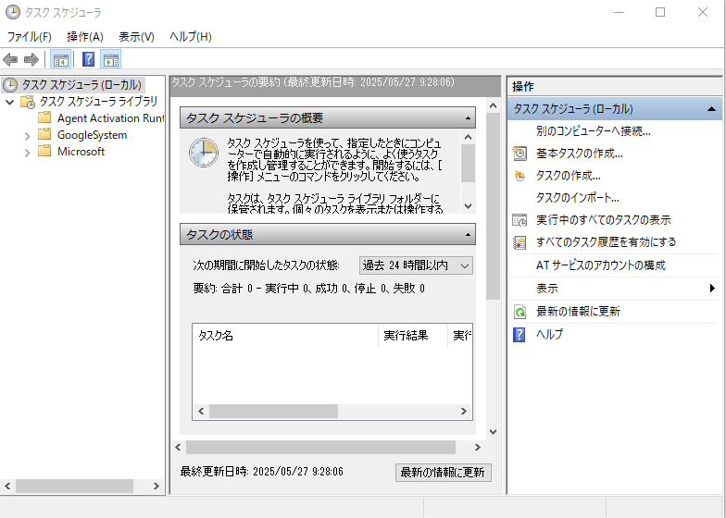The image size is (726, 518).
Task: Select the GoogleSystem folder in the tree
Action: 92,135
